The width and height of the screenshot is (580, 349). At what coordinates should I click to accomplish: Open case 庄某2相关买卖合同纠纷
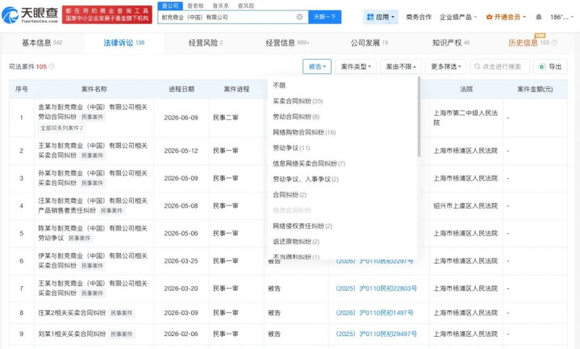(x=72, y=313)
